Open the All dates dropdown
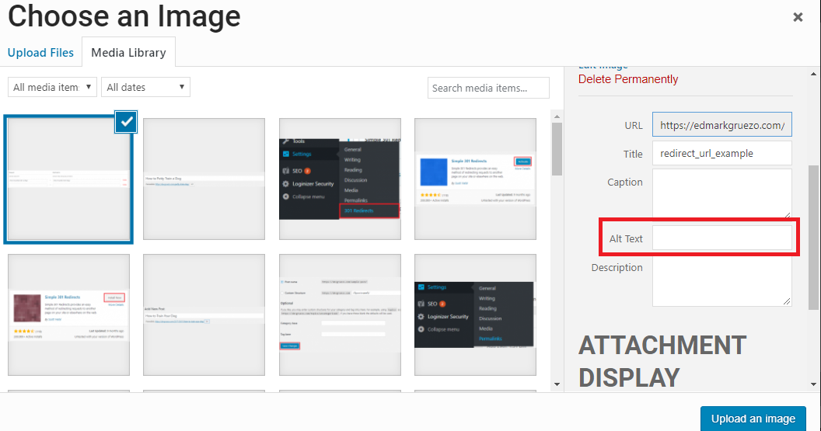This screenshot has height=431, width=821. click(145, 87)
